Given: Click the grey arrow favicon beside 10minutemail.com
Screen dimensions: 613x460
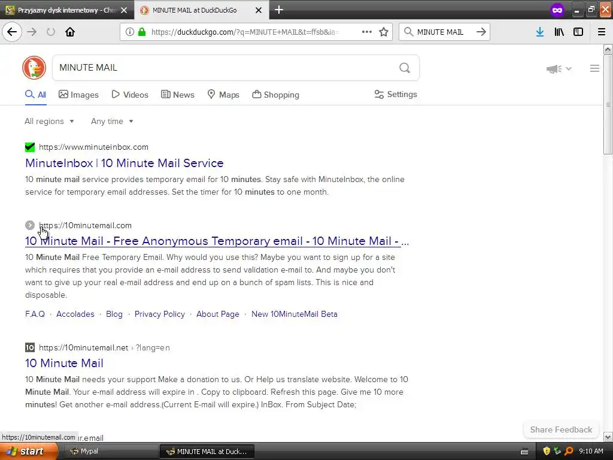Looking at the screenshot, I should click(x=30, y=225).
